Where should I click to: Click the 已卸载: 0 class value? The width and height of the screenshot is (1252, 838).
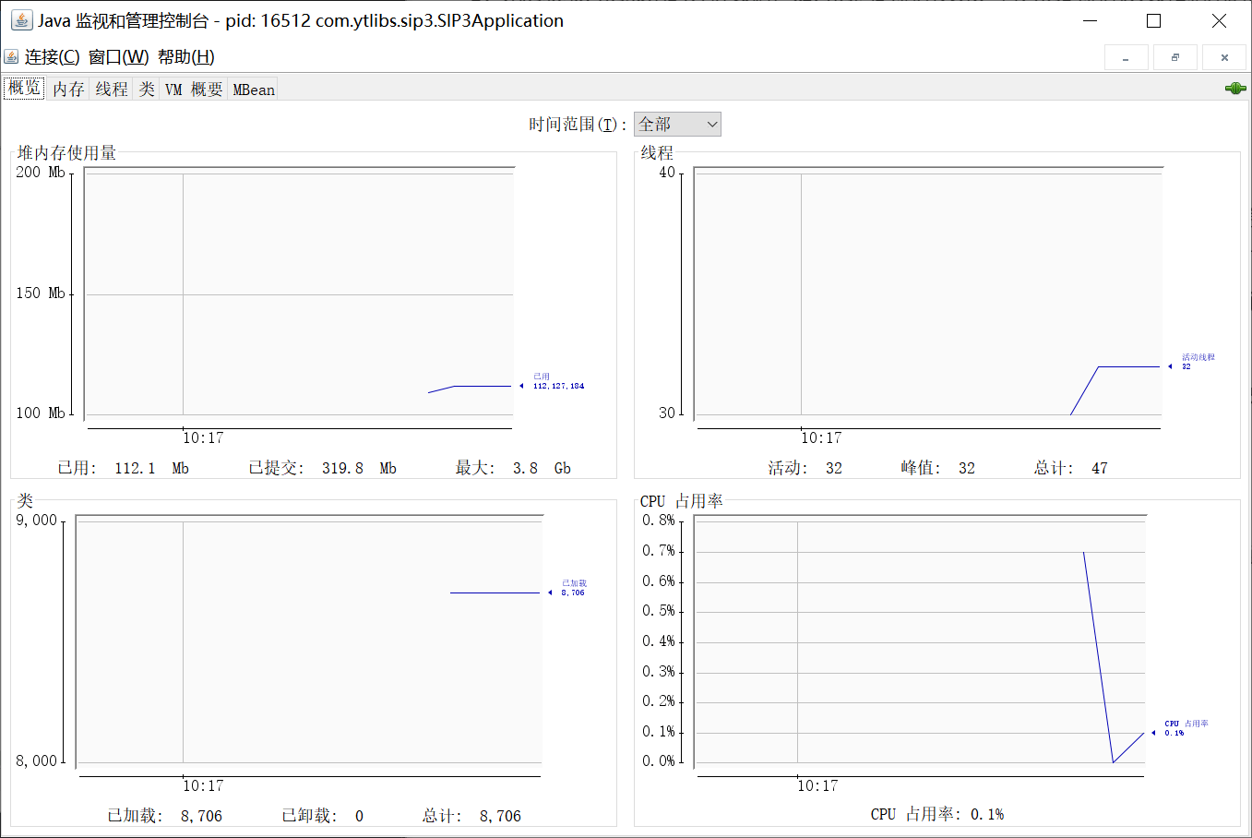click(x=323, y=816)
